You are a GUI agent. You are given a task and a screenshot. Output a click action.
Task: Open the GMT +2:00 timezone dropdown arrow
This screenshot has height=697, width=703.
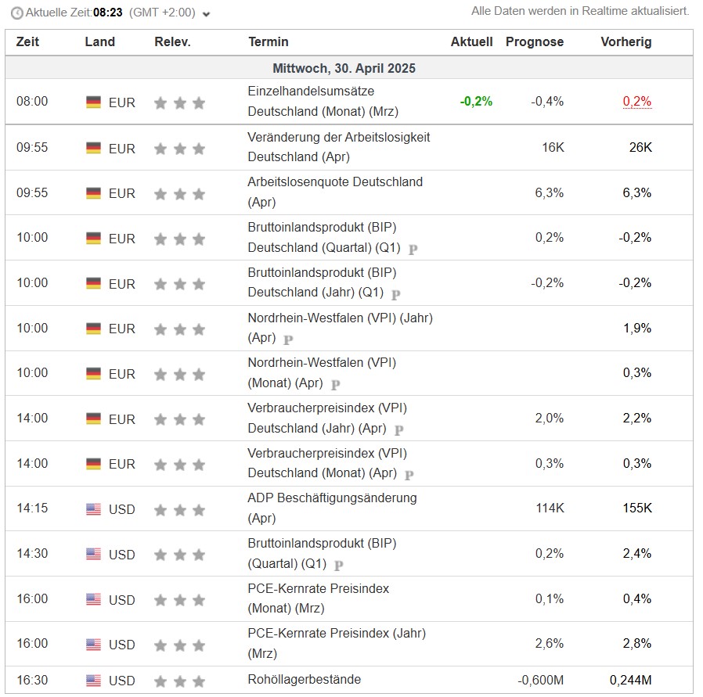coord(206,14)
